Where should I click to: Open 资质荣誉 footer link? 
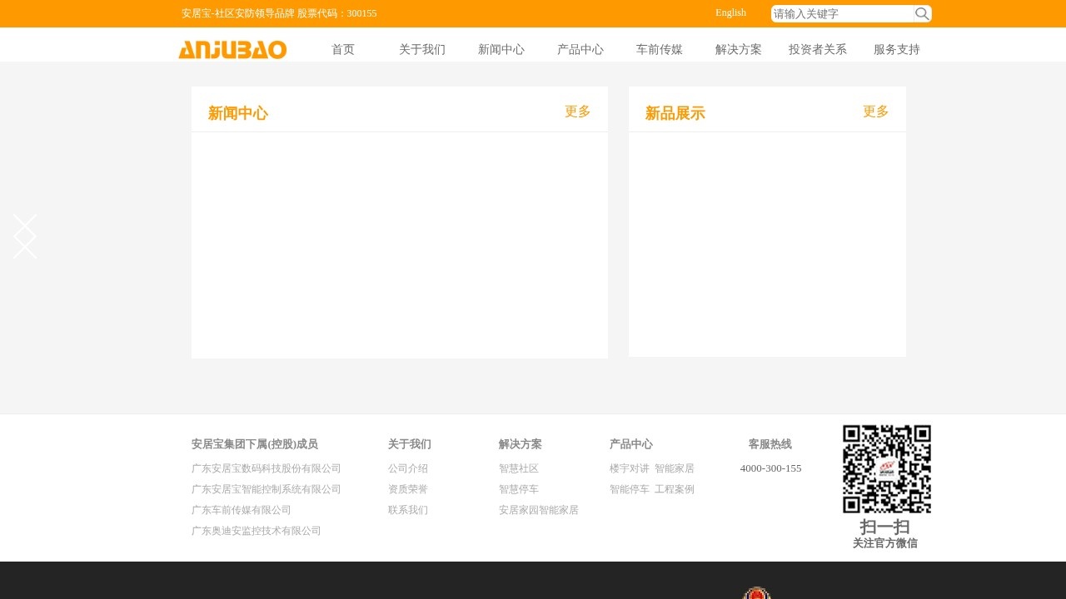tap(408, 489)
